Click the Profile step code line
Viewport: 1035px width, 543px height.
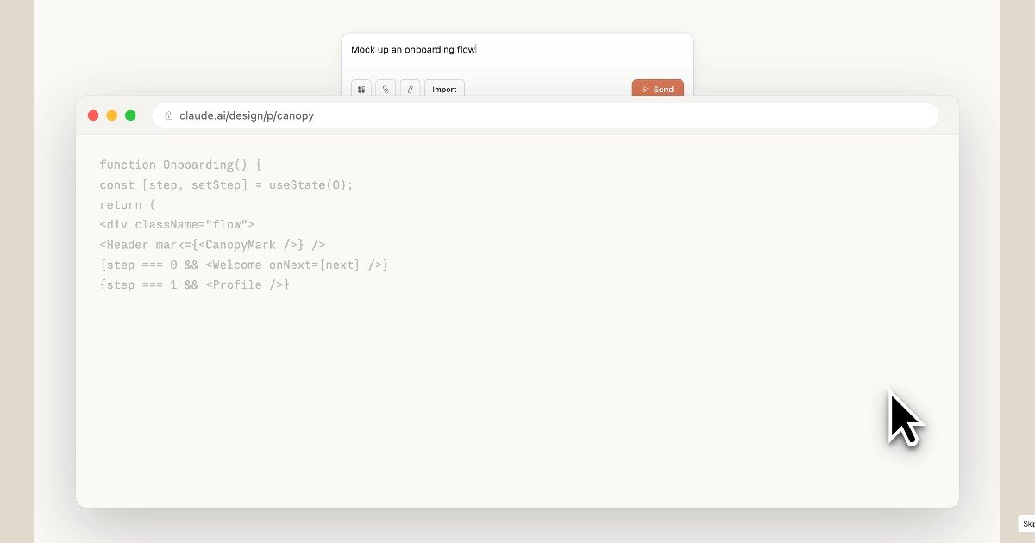pos(194,284)
